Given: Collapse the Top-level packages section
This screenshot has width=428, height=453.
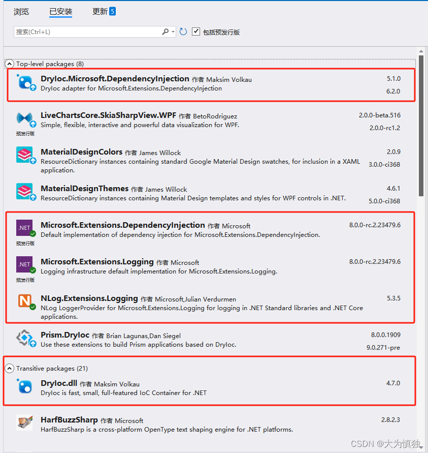Looking at the screenshot, I should 9,64.
